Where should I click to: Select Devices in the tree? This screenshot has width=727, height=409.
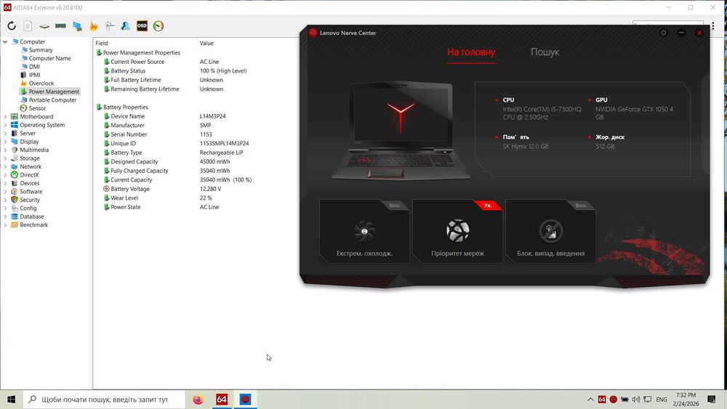point(29,183)
